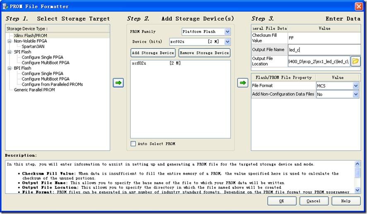Enable the Auto Select PROM checkbox
The width and height of the screenshot is (367, 214).
133,144
